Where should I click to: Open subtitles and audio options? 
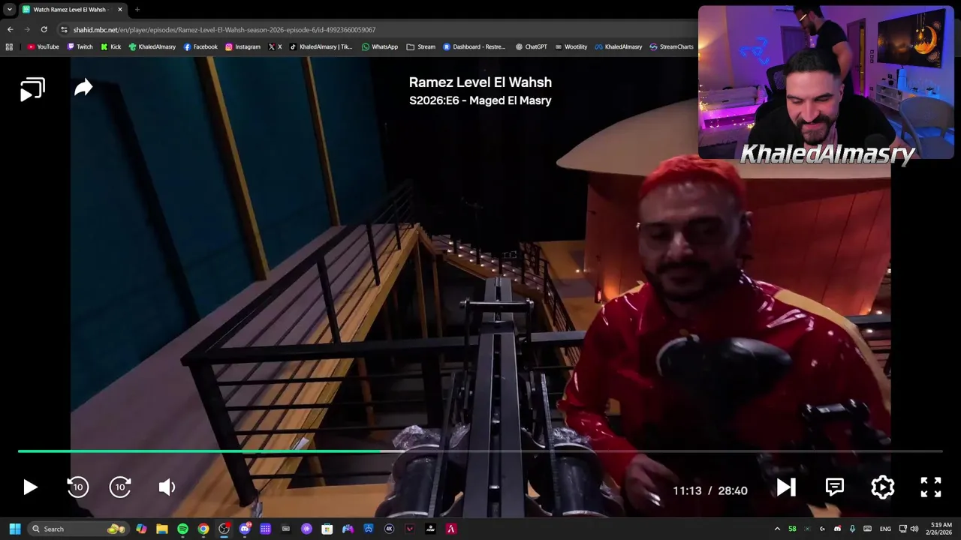click(x=834, y=487)
